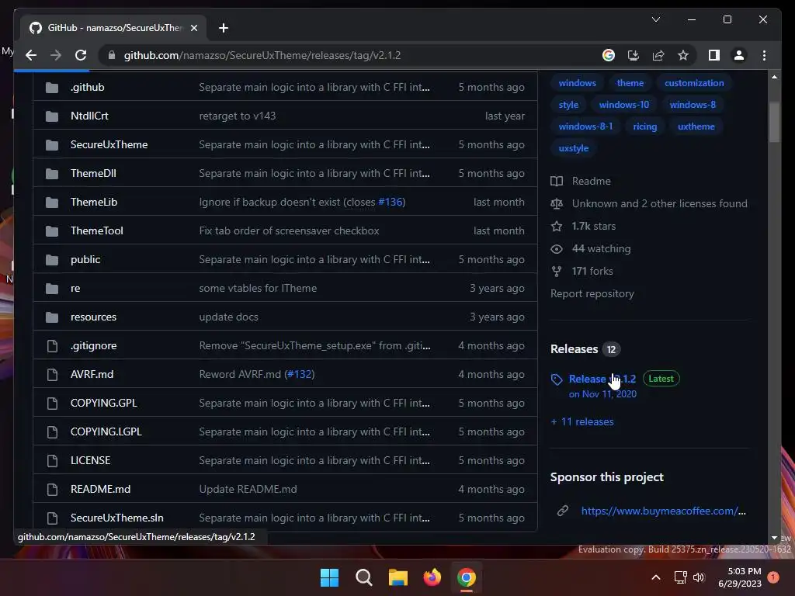This screenshot has width=795, height=596.
Task: Open issue #136 link in ThemeLib commit
Action: tap(390, 202)
